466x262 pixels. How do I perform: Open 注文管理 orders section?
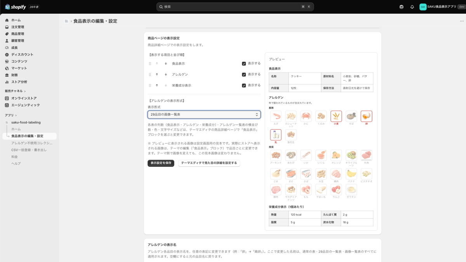click(x=17, y=27)
